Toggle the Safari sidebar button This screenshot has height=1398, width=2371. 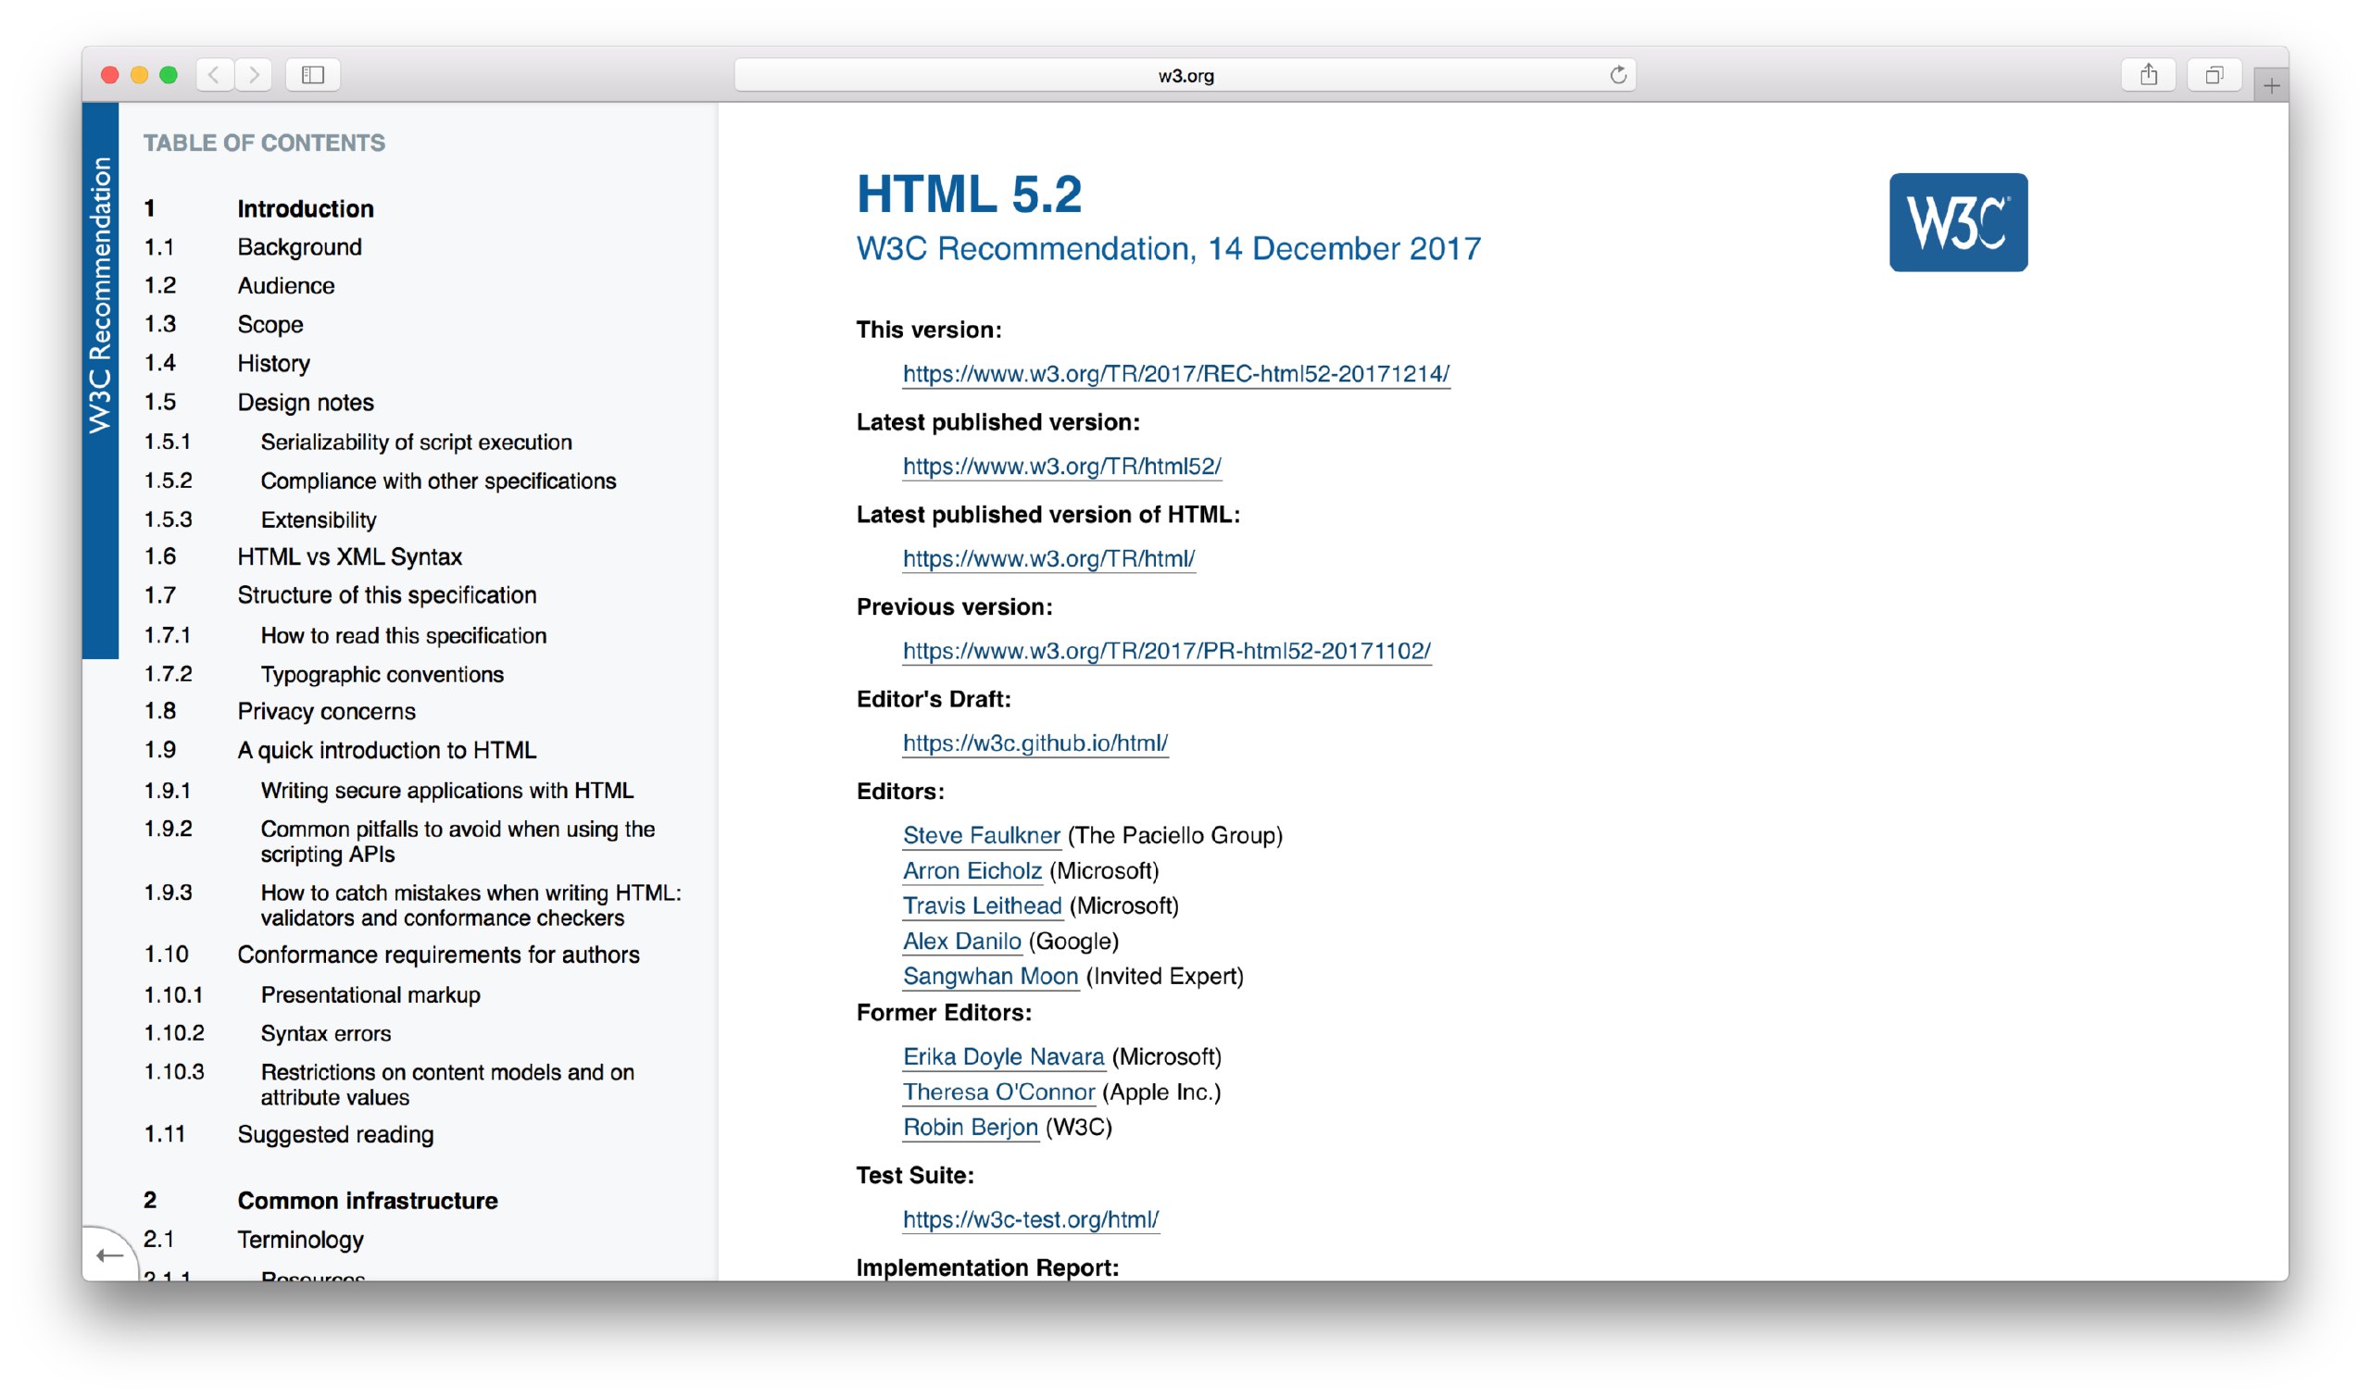click(313, 74)
